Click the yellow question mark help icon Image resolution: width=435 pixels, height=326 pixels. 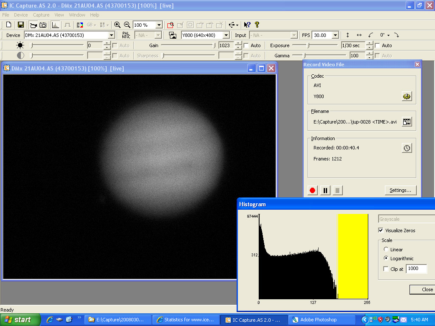point(257,25)
